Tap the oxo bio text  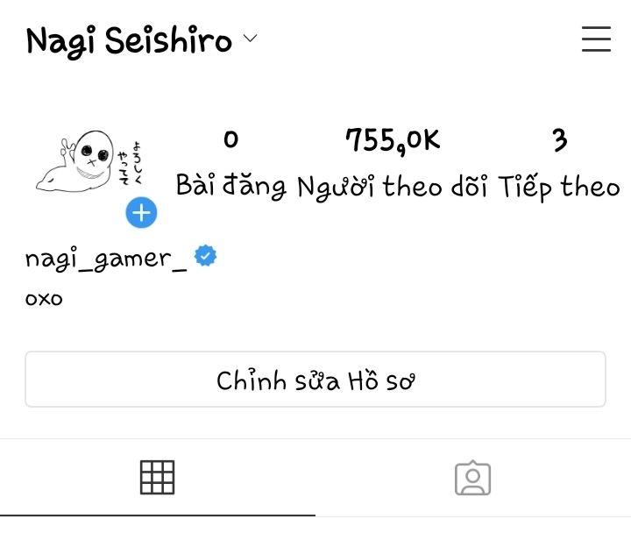pos(44,300)
